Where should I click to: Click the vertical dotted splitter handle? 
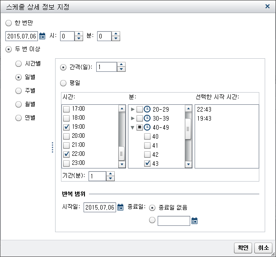pyautogui.click(x=52, y=147)
